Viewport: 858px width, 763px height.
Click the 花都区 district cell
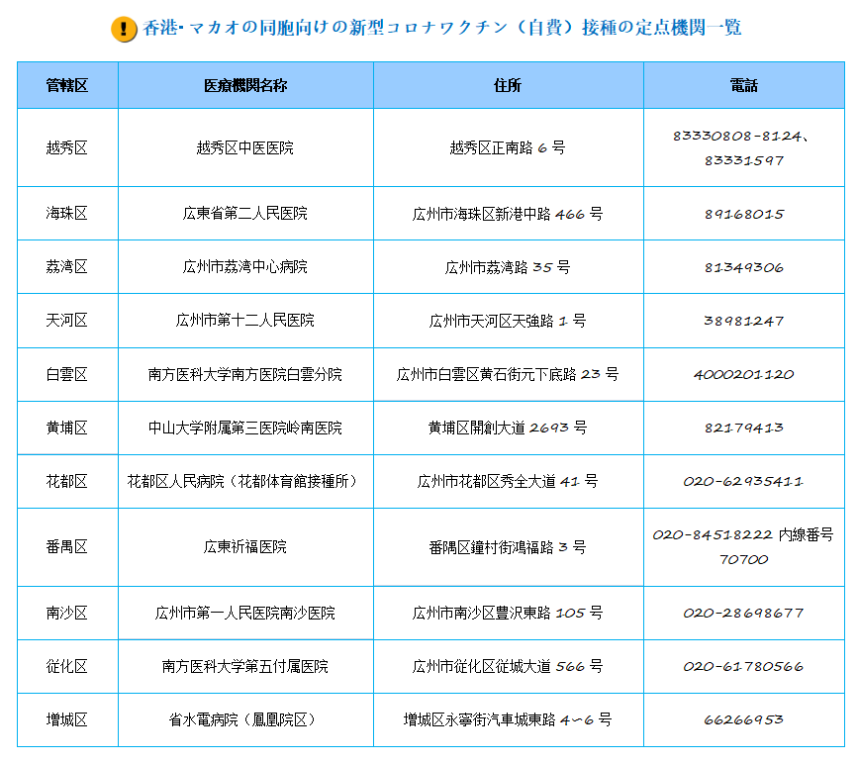pyautogui.click(x=66, y=482)
